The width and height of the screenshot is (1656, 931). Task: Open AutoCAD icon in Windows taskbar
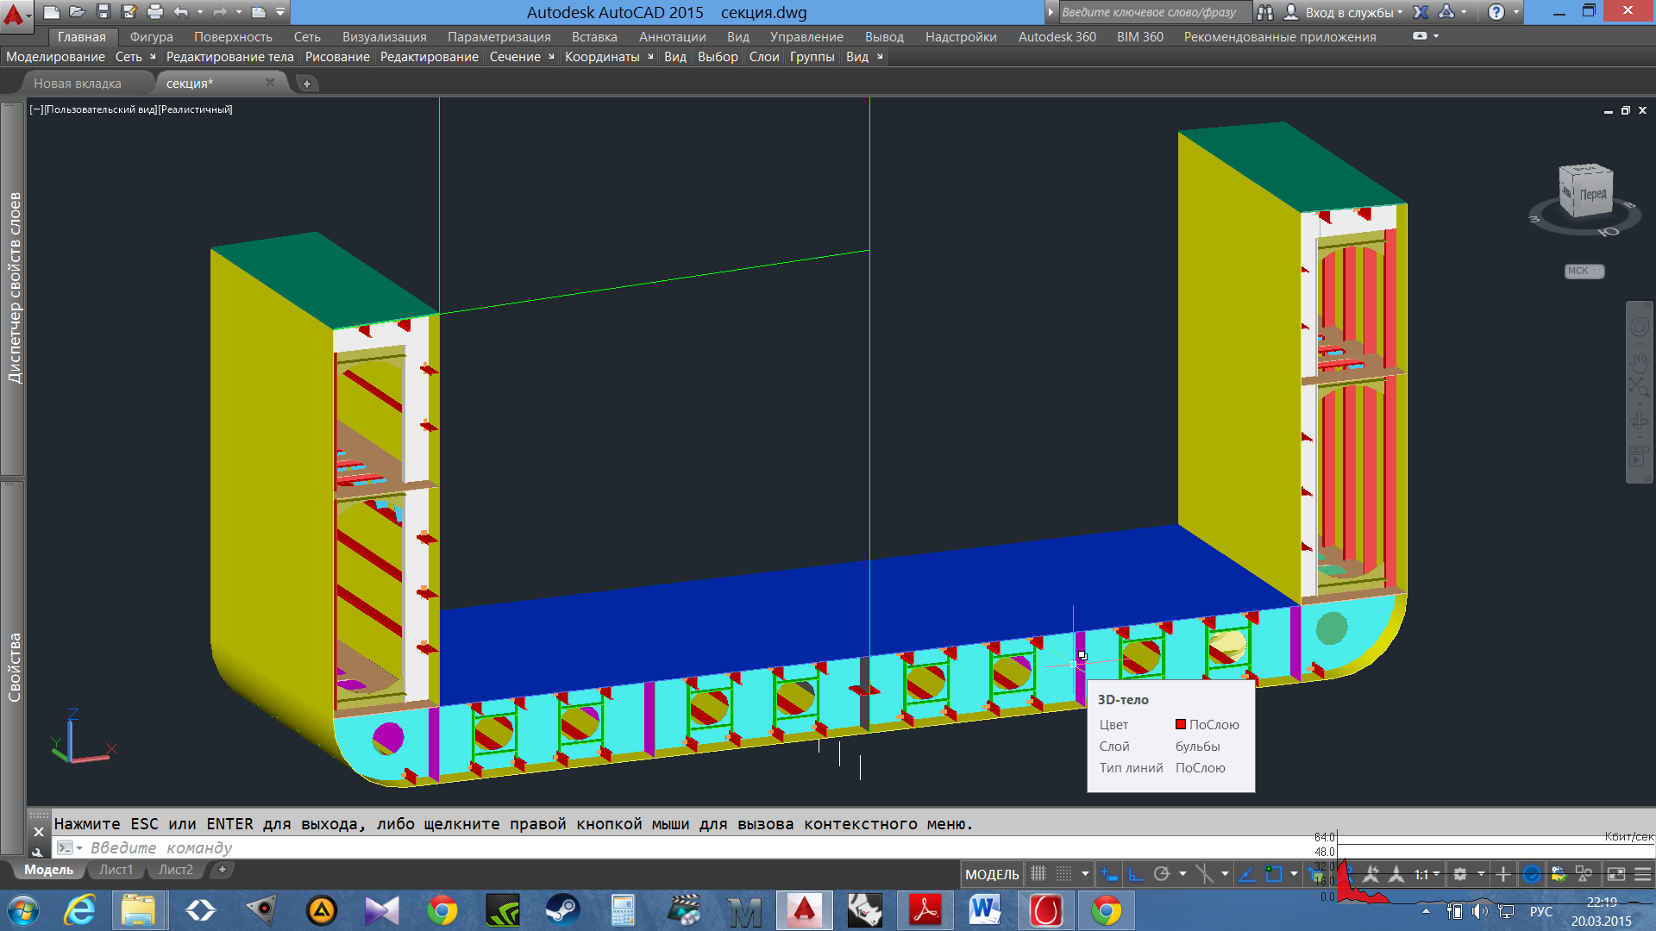click(804, 910)
